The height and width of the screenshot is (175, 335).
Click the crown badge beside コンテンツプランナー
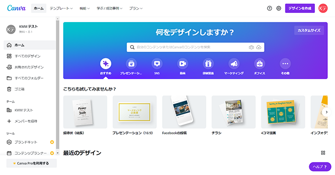52,153
